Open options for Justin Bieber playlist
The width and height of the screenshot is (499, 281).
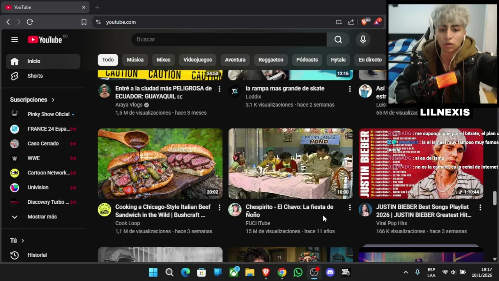coord(480,208)
